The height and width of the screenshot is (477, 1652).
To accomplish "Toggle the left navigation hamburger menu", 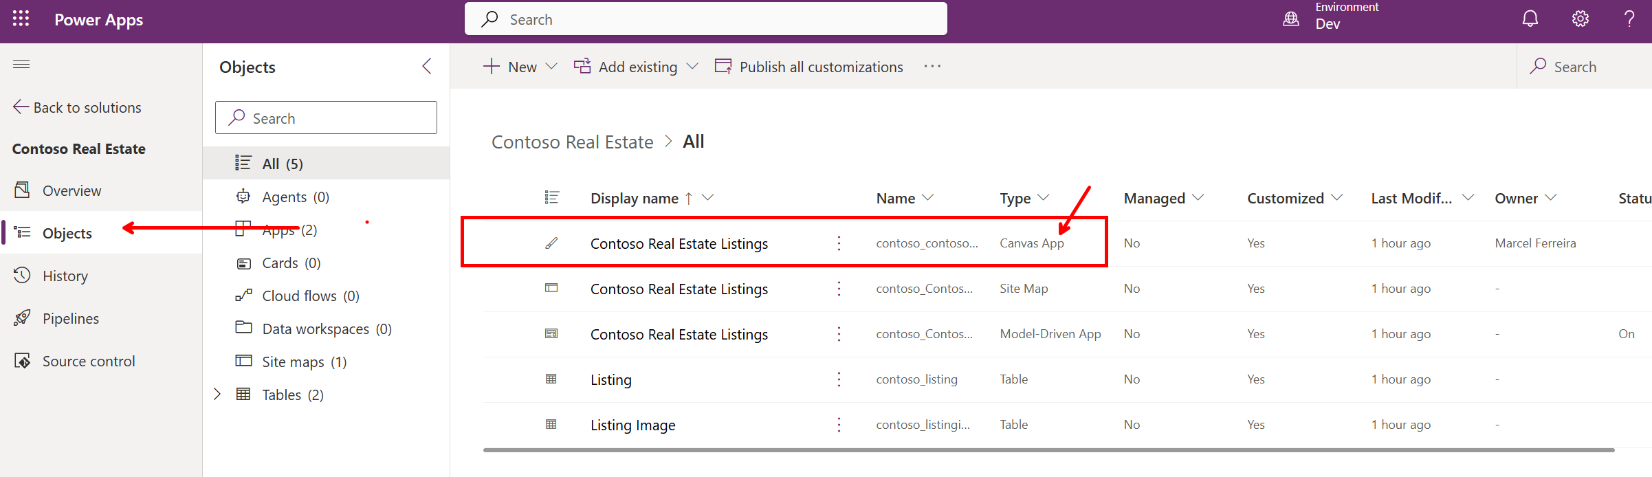I will pos(21,65).
